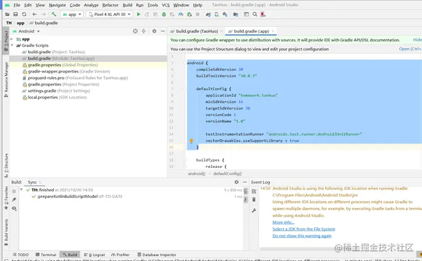Screen dimensions: 422x261
Task: Fold the defaultConfig block at line 7
Action: 185,89
